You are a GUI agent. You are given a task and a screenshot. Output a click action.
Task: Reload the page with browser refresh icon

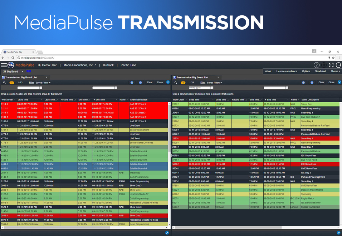13,58
